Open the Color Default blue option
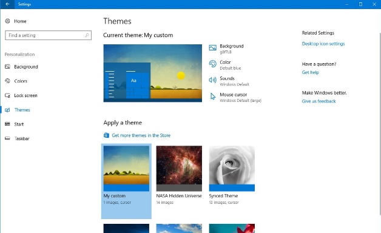The width and height of the screenshot is (381, 233). coord(225,65)
